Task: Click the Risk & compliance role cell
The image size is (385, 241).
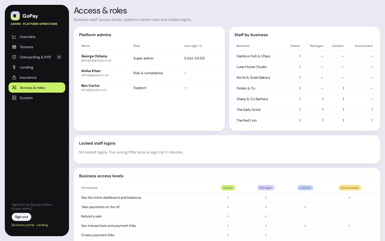Action: (x=148, y=73)
